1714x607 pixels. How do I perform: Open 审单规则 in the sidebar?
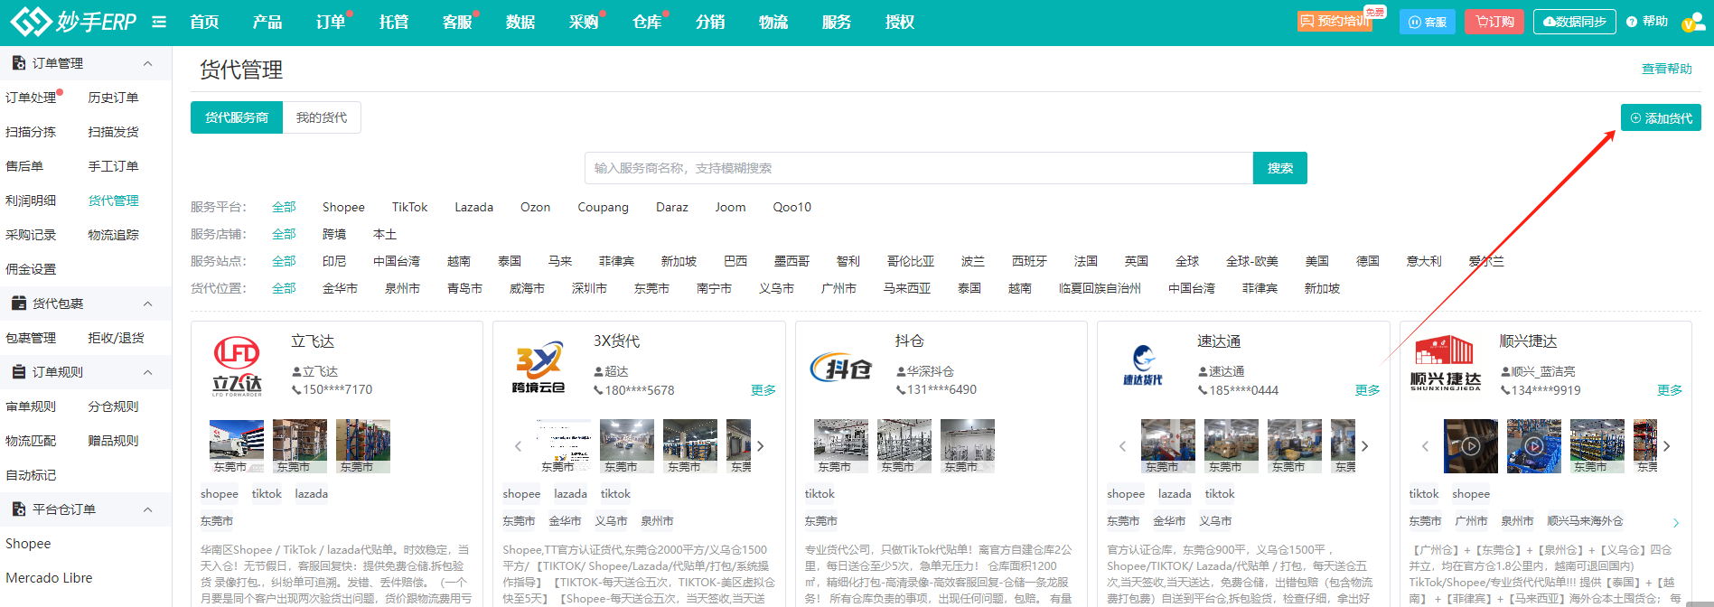pos(31,406)
